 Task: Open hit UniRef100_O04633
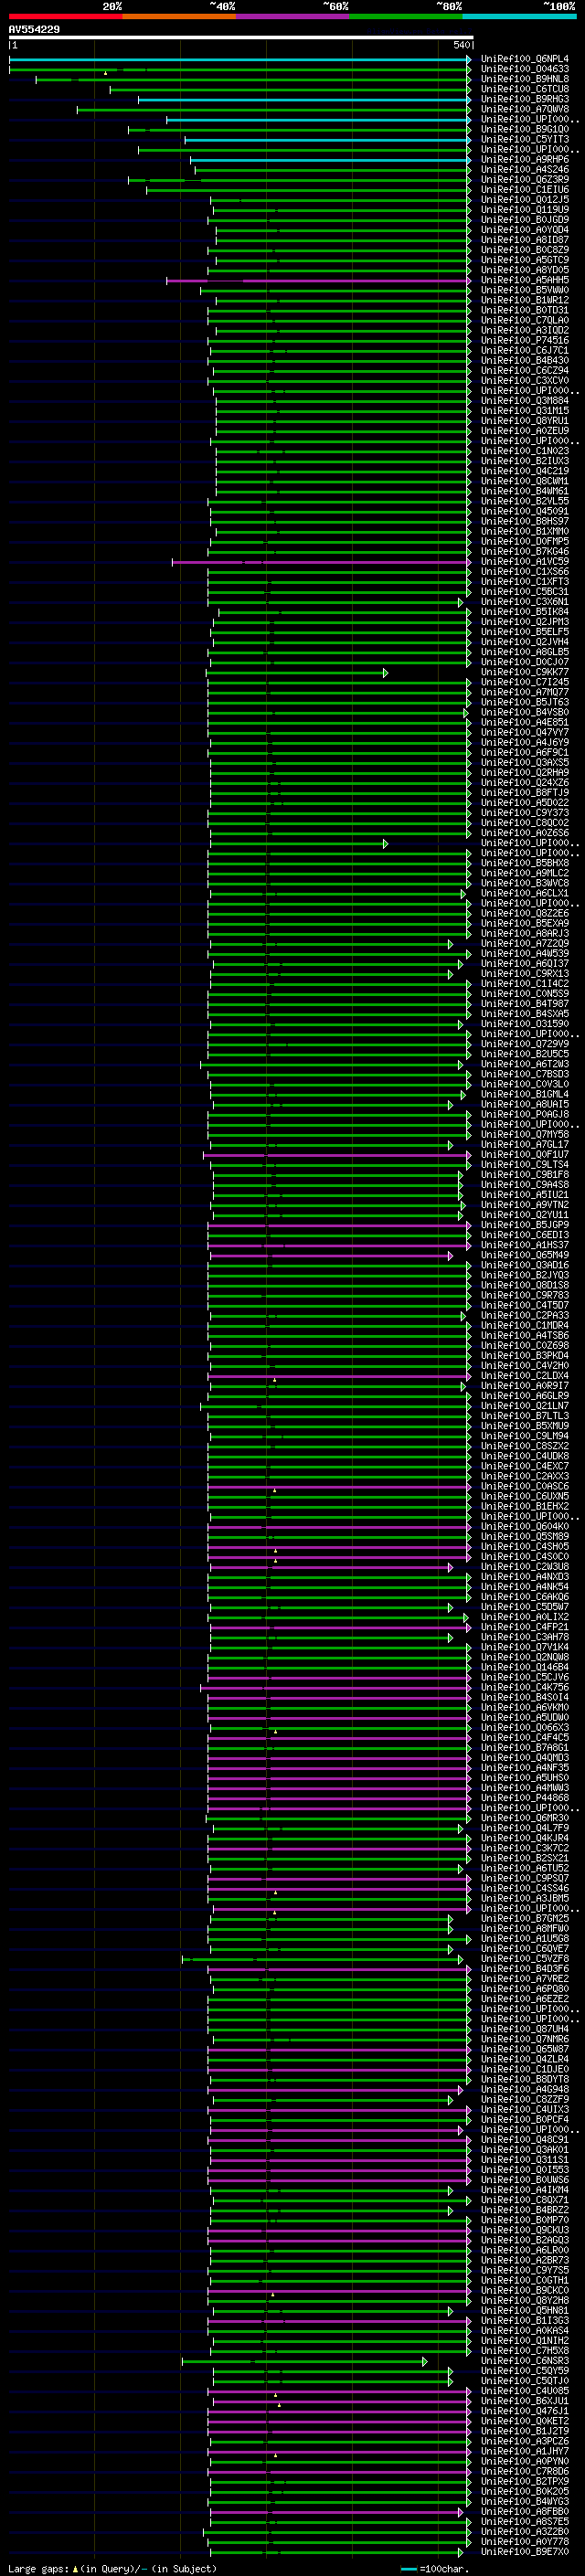[x=524, y=69]
